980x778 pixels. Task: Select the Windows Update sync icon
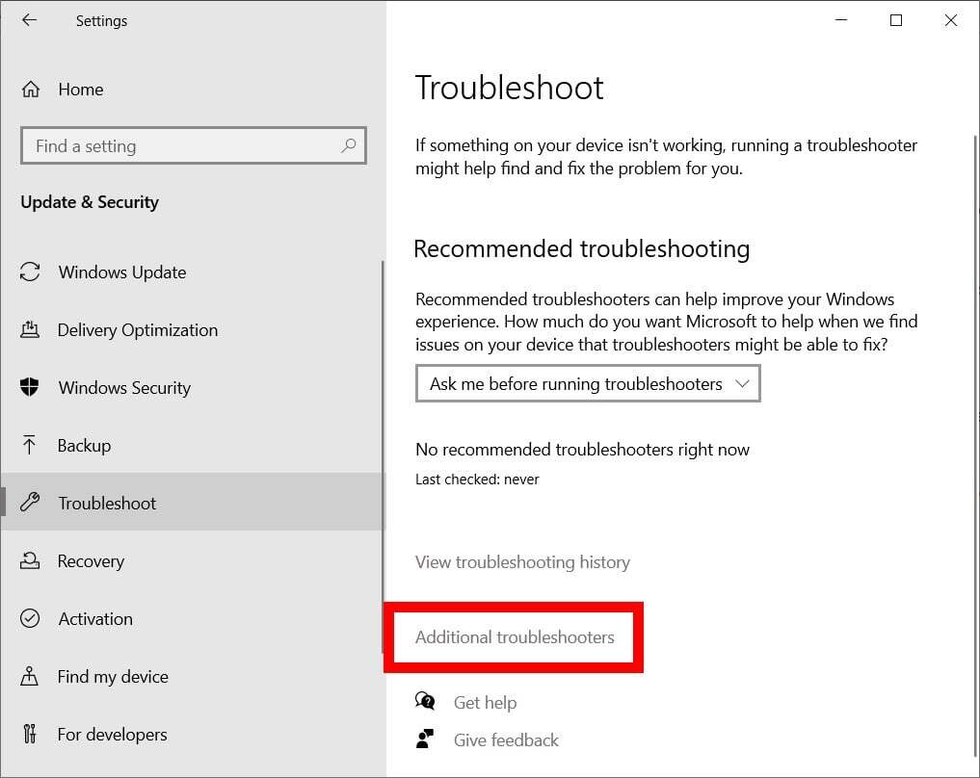point(30,272)
